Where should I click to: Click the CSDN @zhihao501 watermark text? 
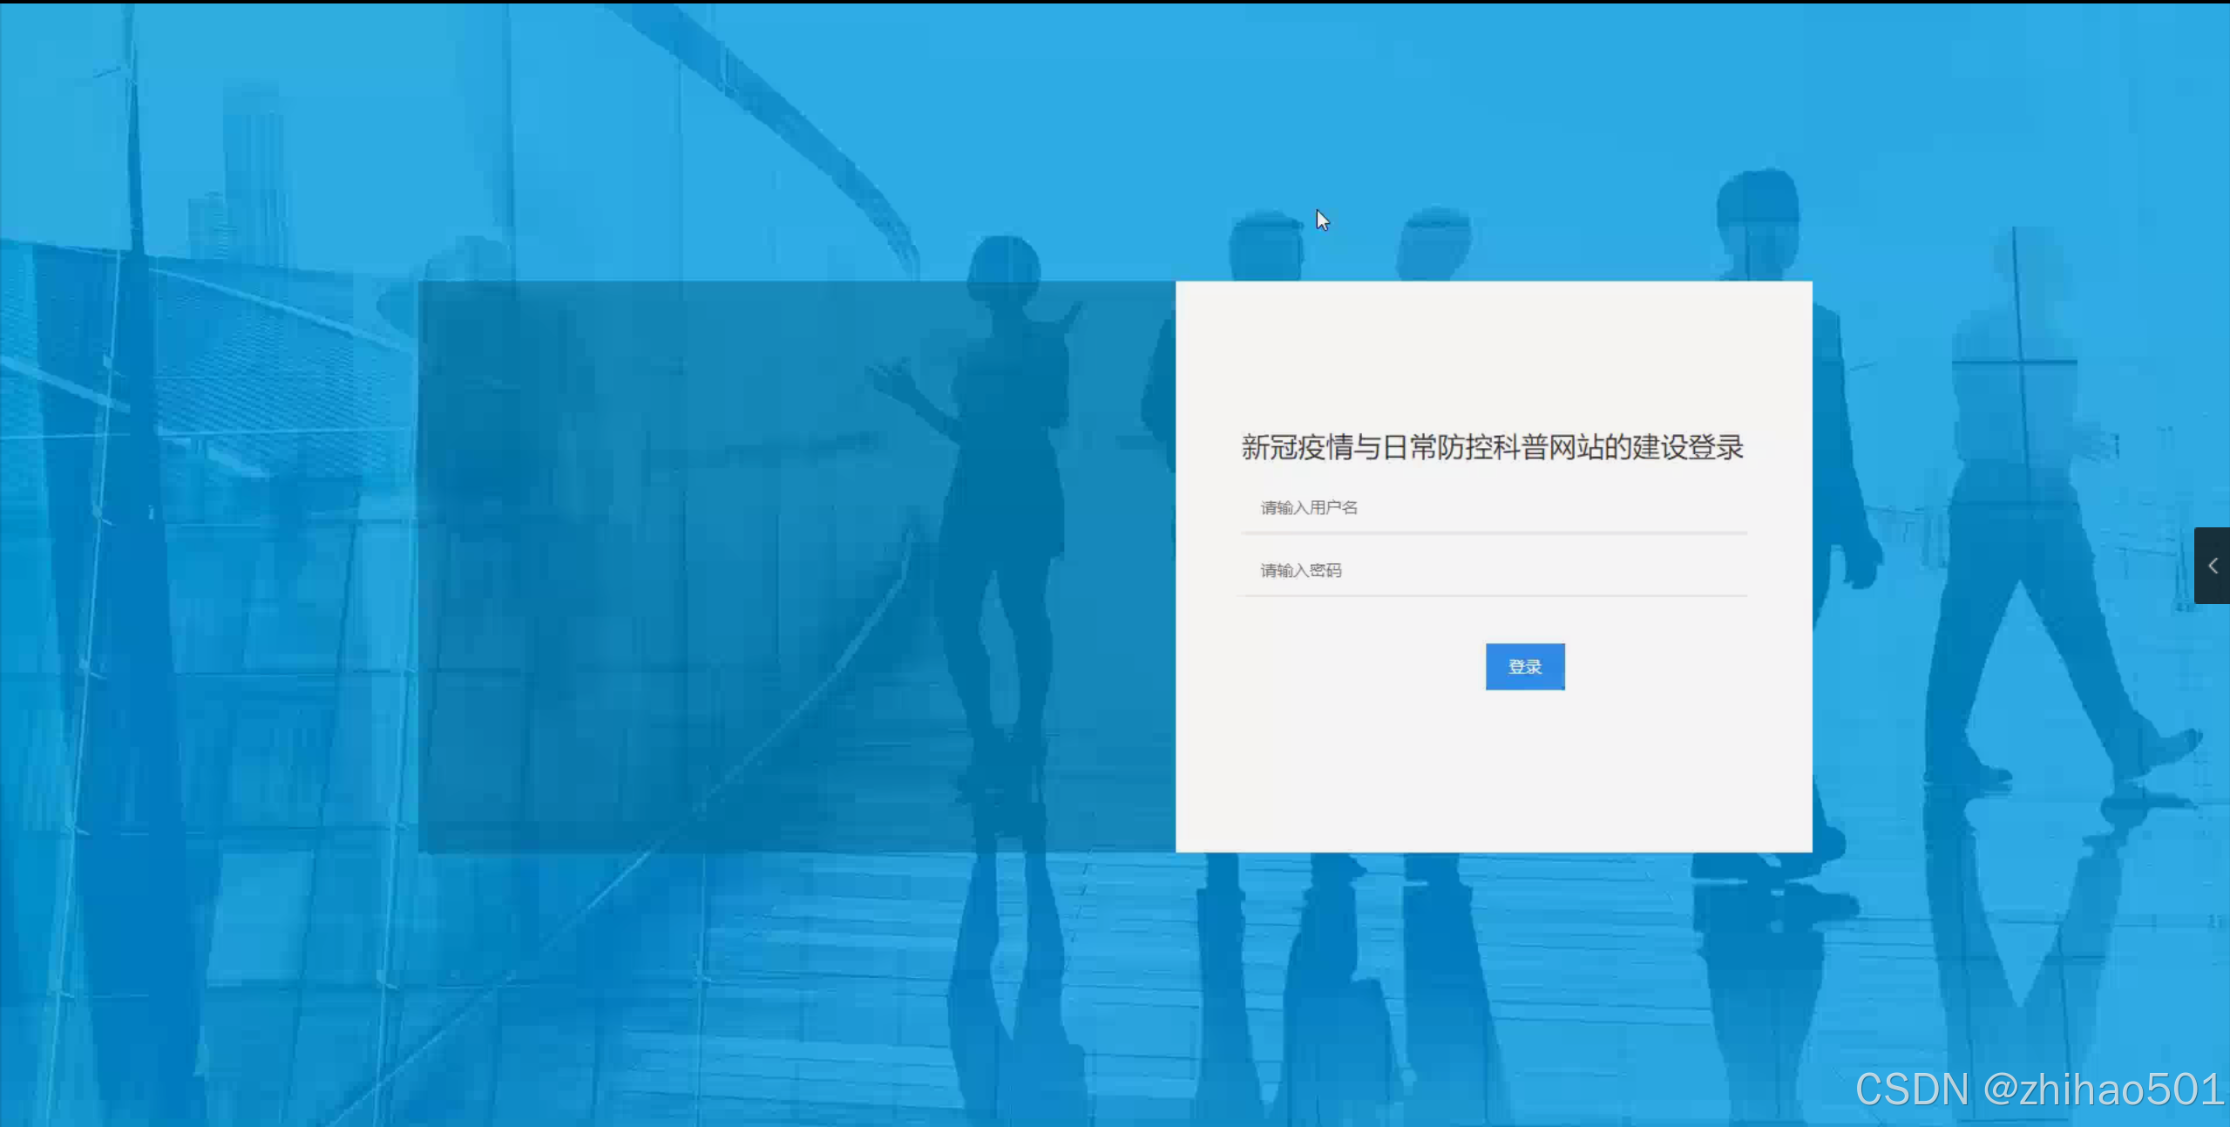coord(2039,1089)
